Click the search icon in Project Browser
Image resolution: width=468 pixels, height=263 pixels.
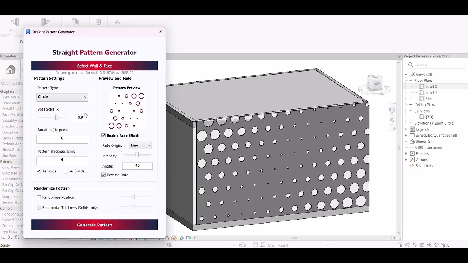pos(411,65)
